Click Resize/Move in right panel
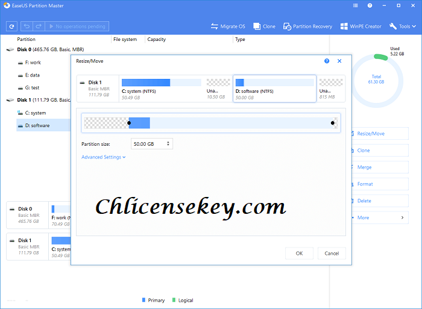422x309 pixels. (380, 134)
